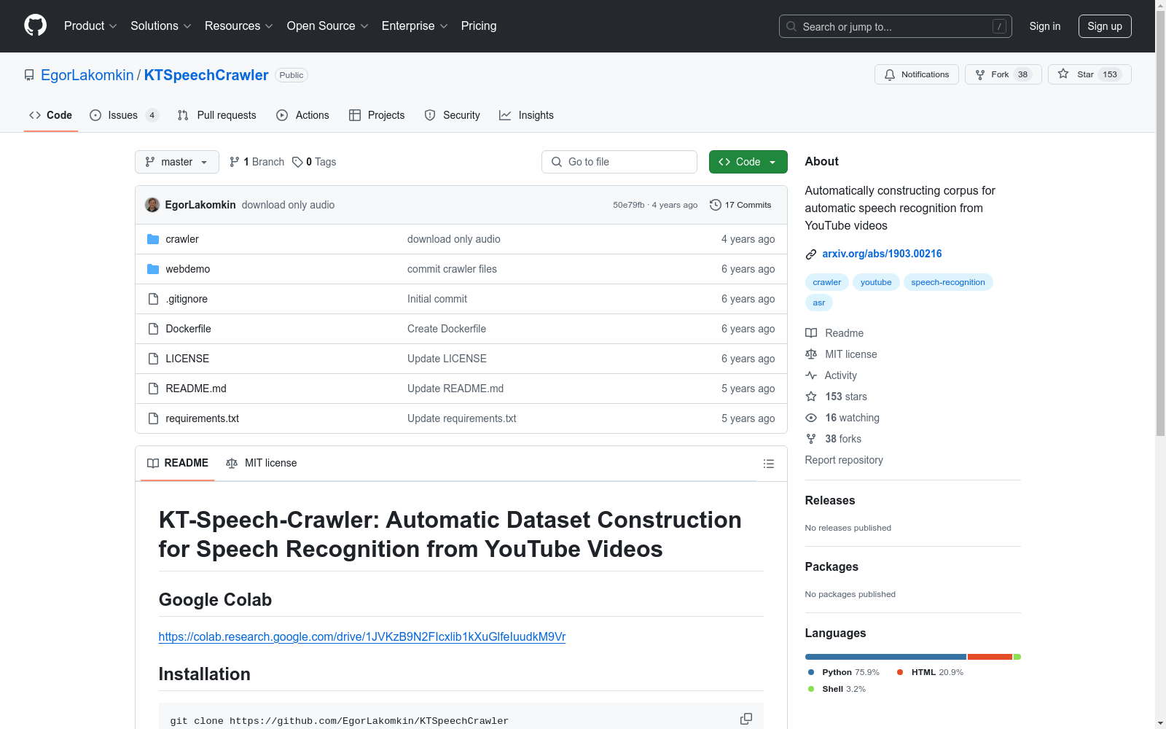Expand the Product menu
The height and width of the screenshot is (729, 1166).
pyautogui.click(x=90, y=26)
